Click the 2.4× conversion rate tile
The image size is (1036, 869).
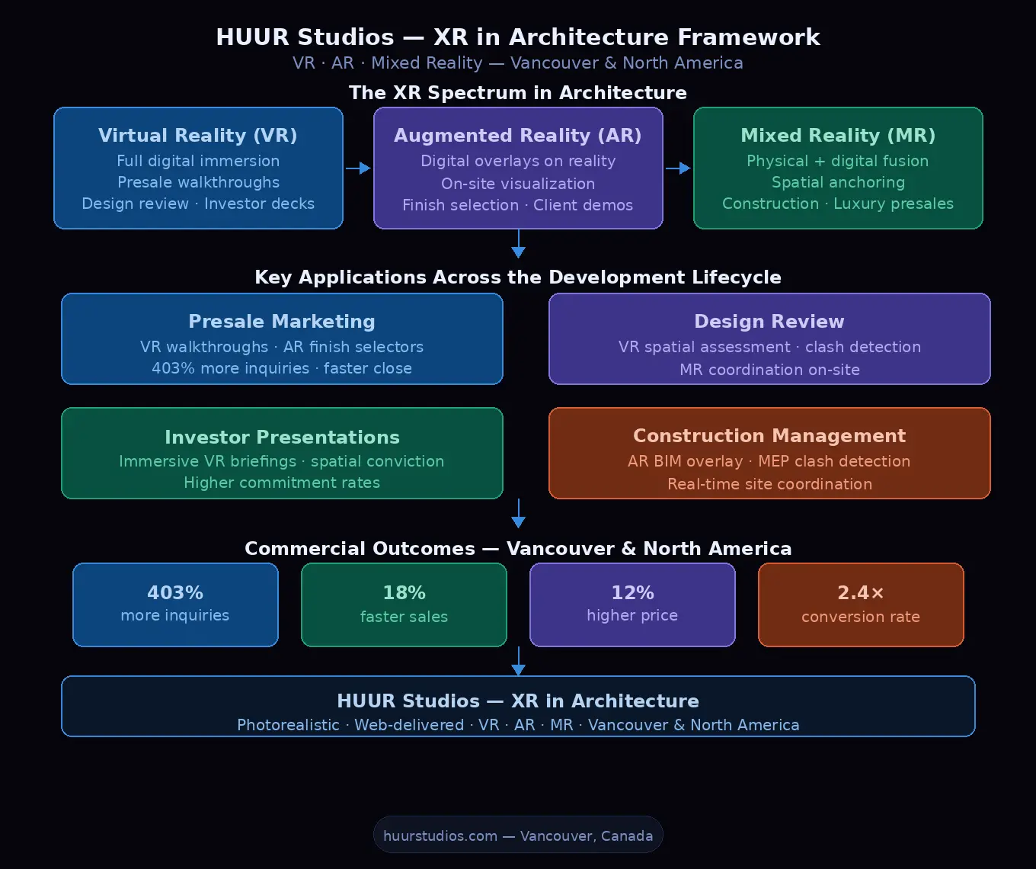[861, 604]
